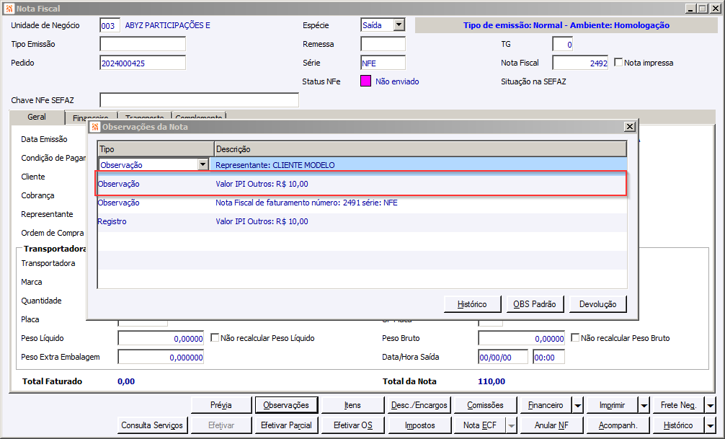Click the Imprimir button
Viewport: 725px width, 439px height.
tap(612, 405)
